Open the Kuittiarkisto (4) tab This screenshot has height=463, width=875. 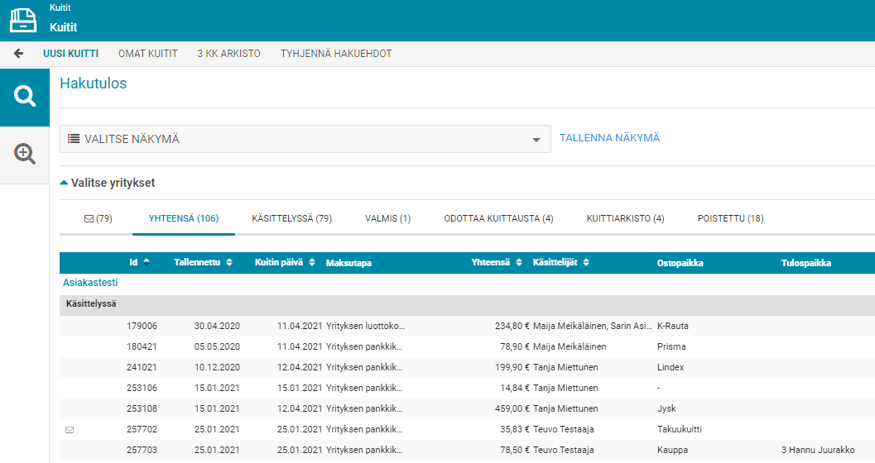(x=625, y=218)
